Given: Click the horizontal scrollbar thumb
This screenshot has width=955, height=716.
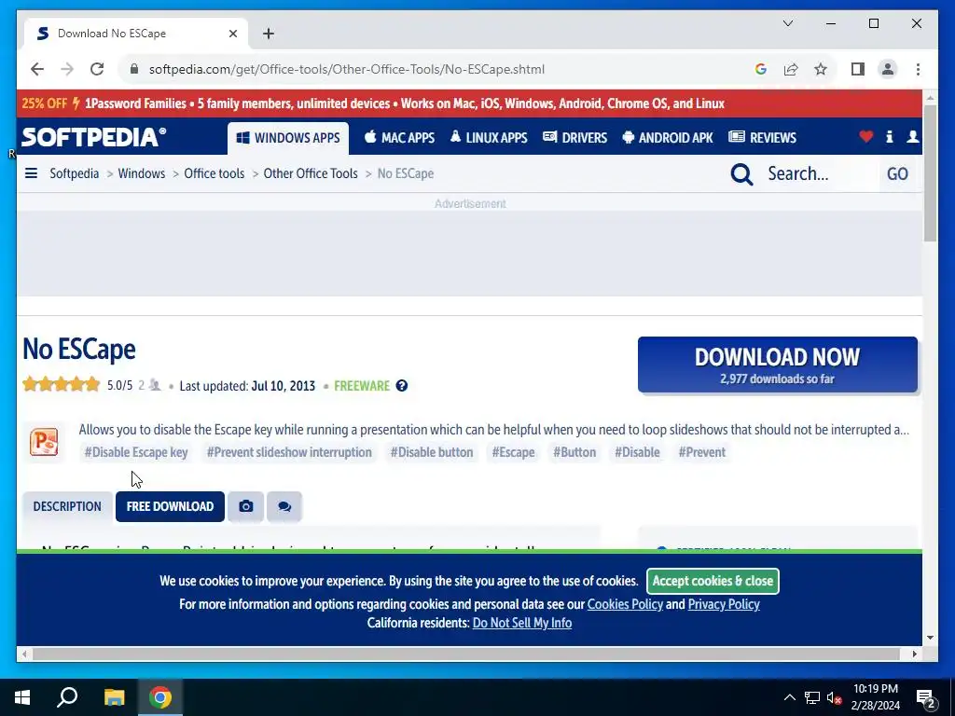Looking at the screenshot, I should click(x=466, y=654).
